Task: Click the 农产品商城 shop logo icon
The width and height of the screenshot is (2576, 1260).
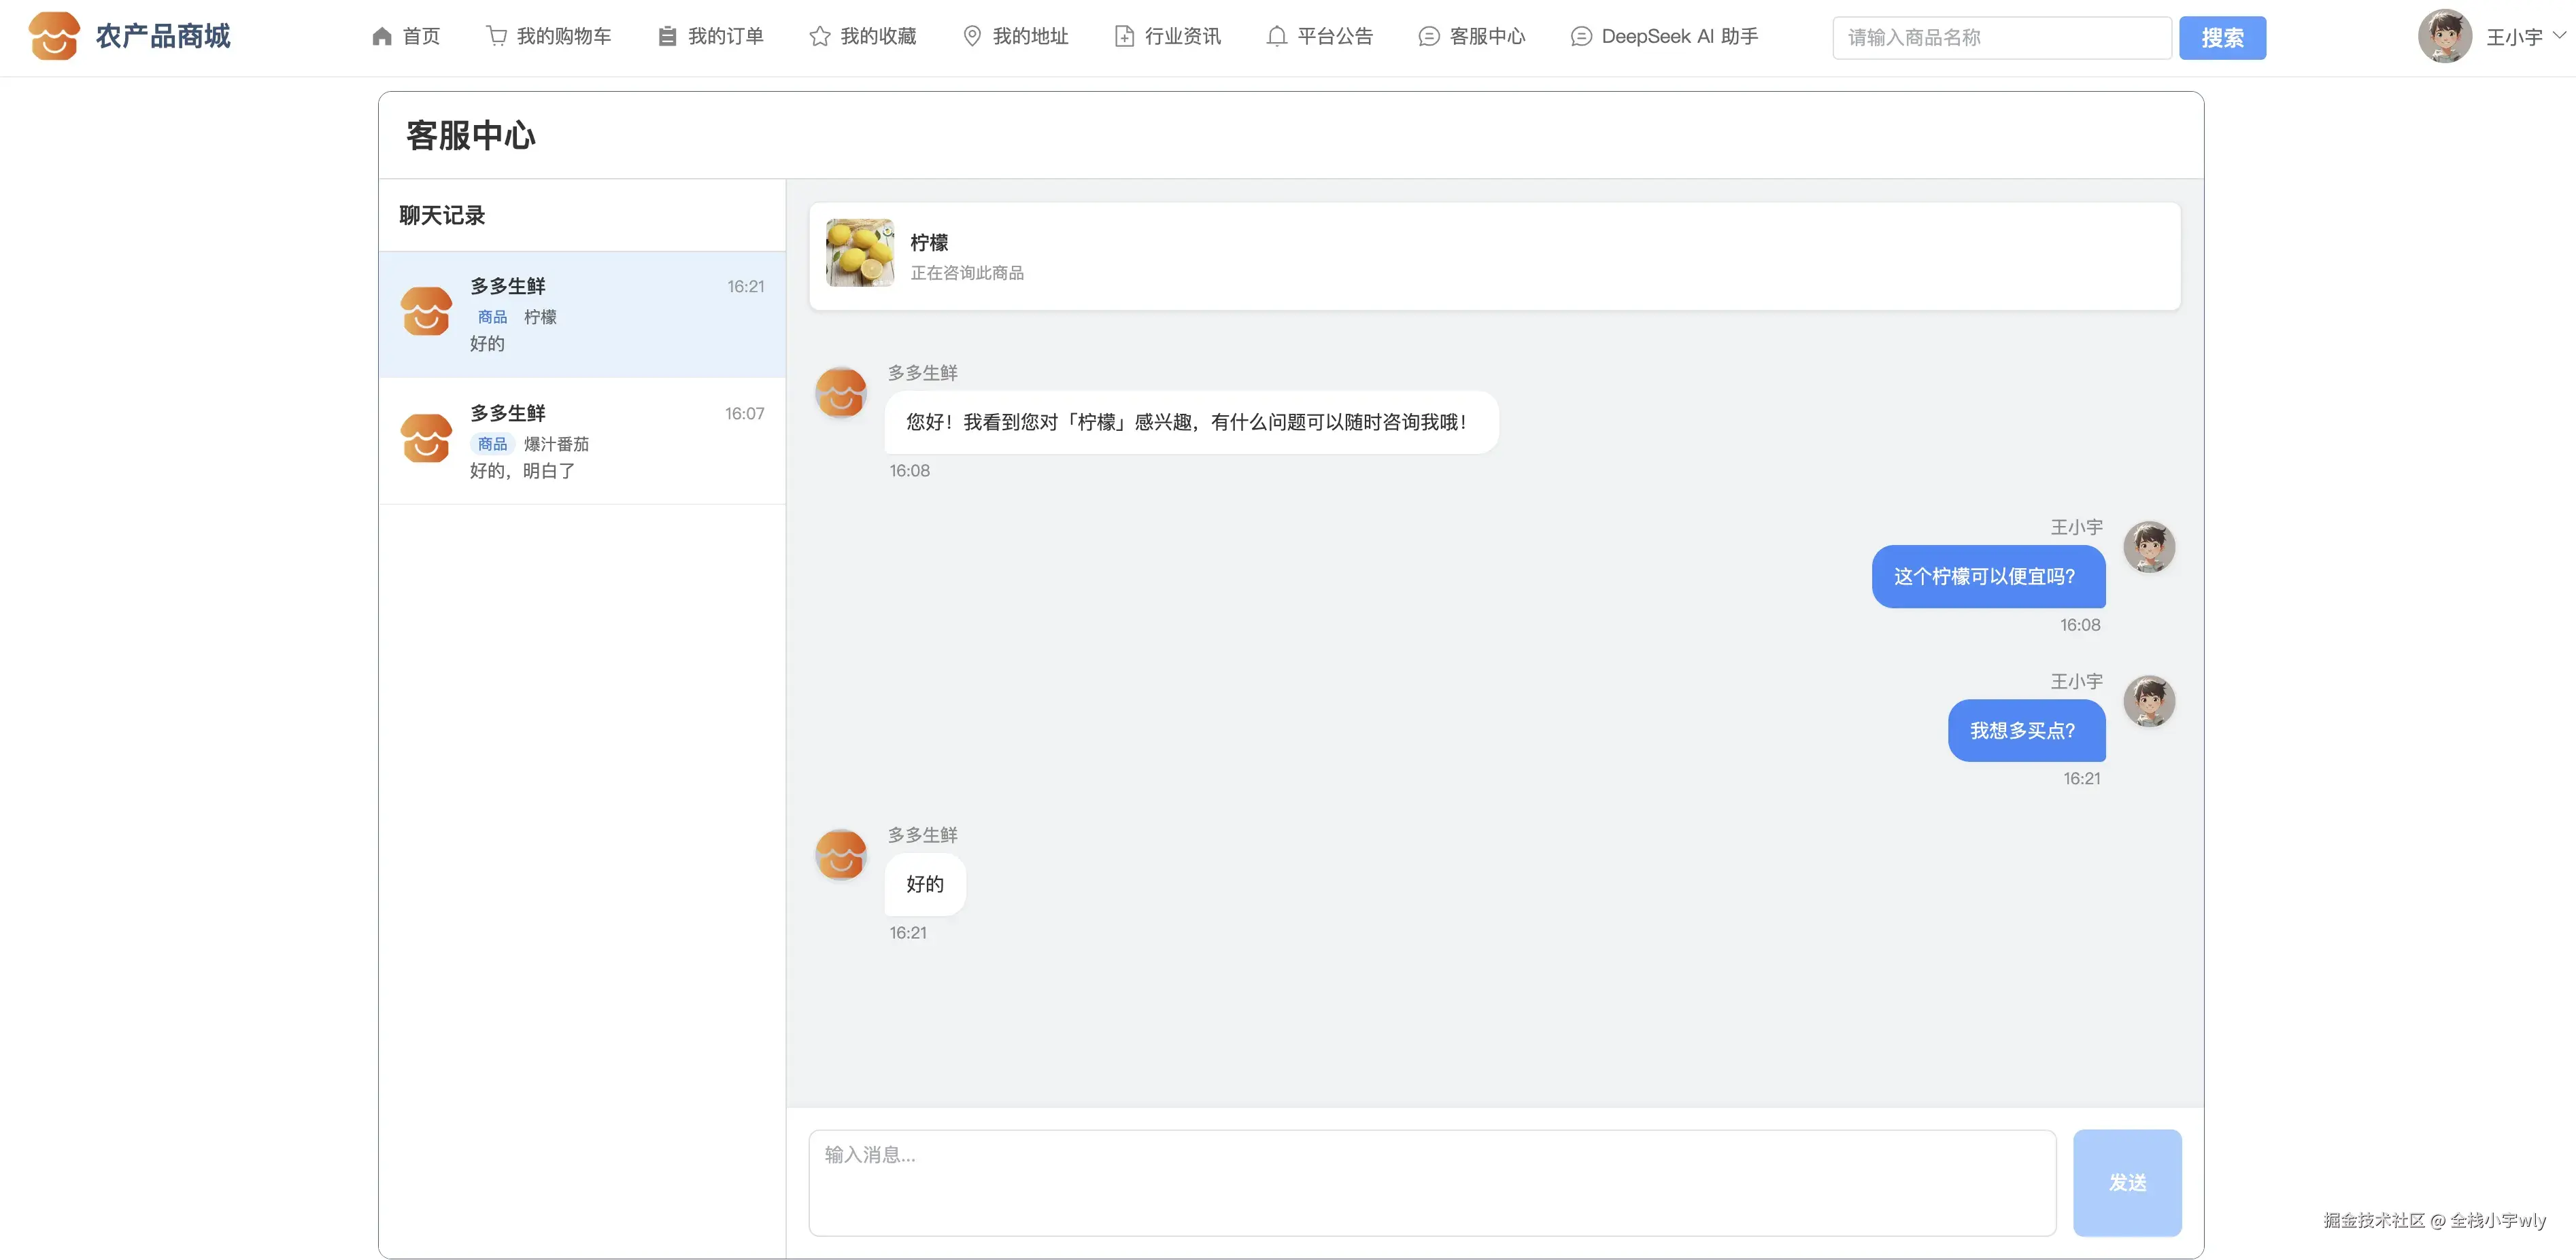Action: tap(54, 36)
